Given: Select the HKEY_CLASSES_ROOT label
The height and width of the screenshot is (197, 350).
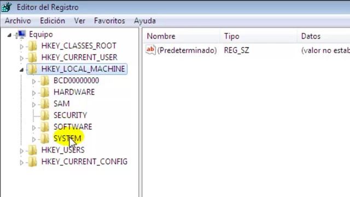Looking at the screenshot, I should pos(79,46).
